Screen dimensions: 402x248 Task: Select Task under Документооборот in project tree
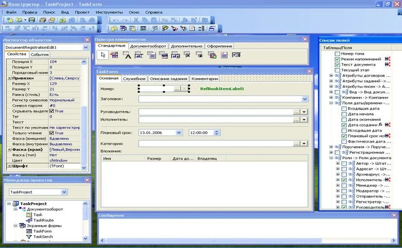pyautogui.click(x=37, y=215)
